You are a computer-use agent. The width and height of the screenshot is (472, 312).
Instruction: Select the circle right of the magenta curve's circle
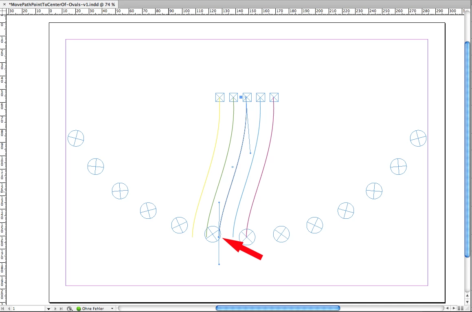(281, 234)
